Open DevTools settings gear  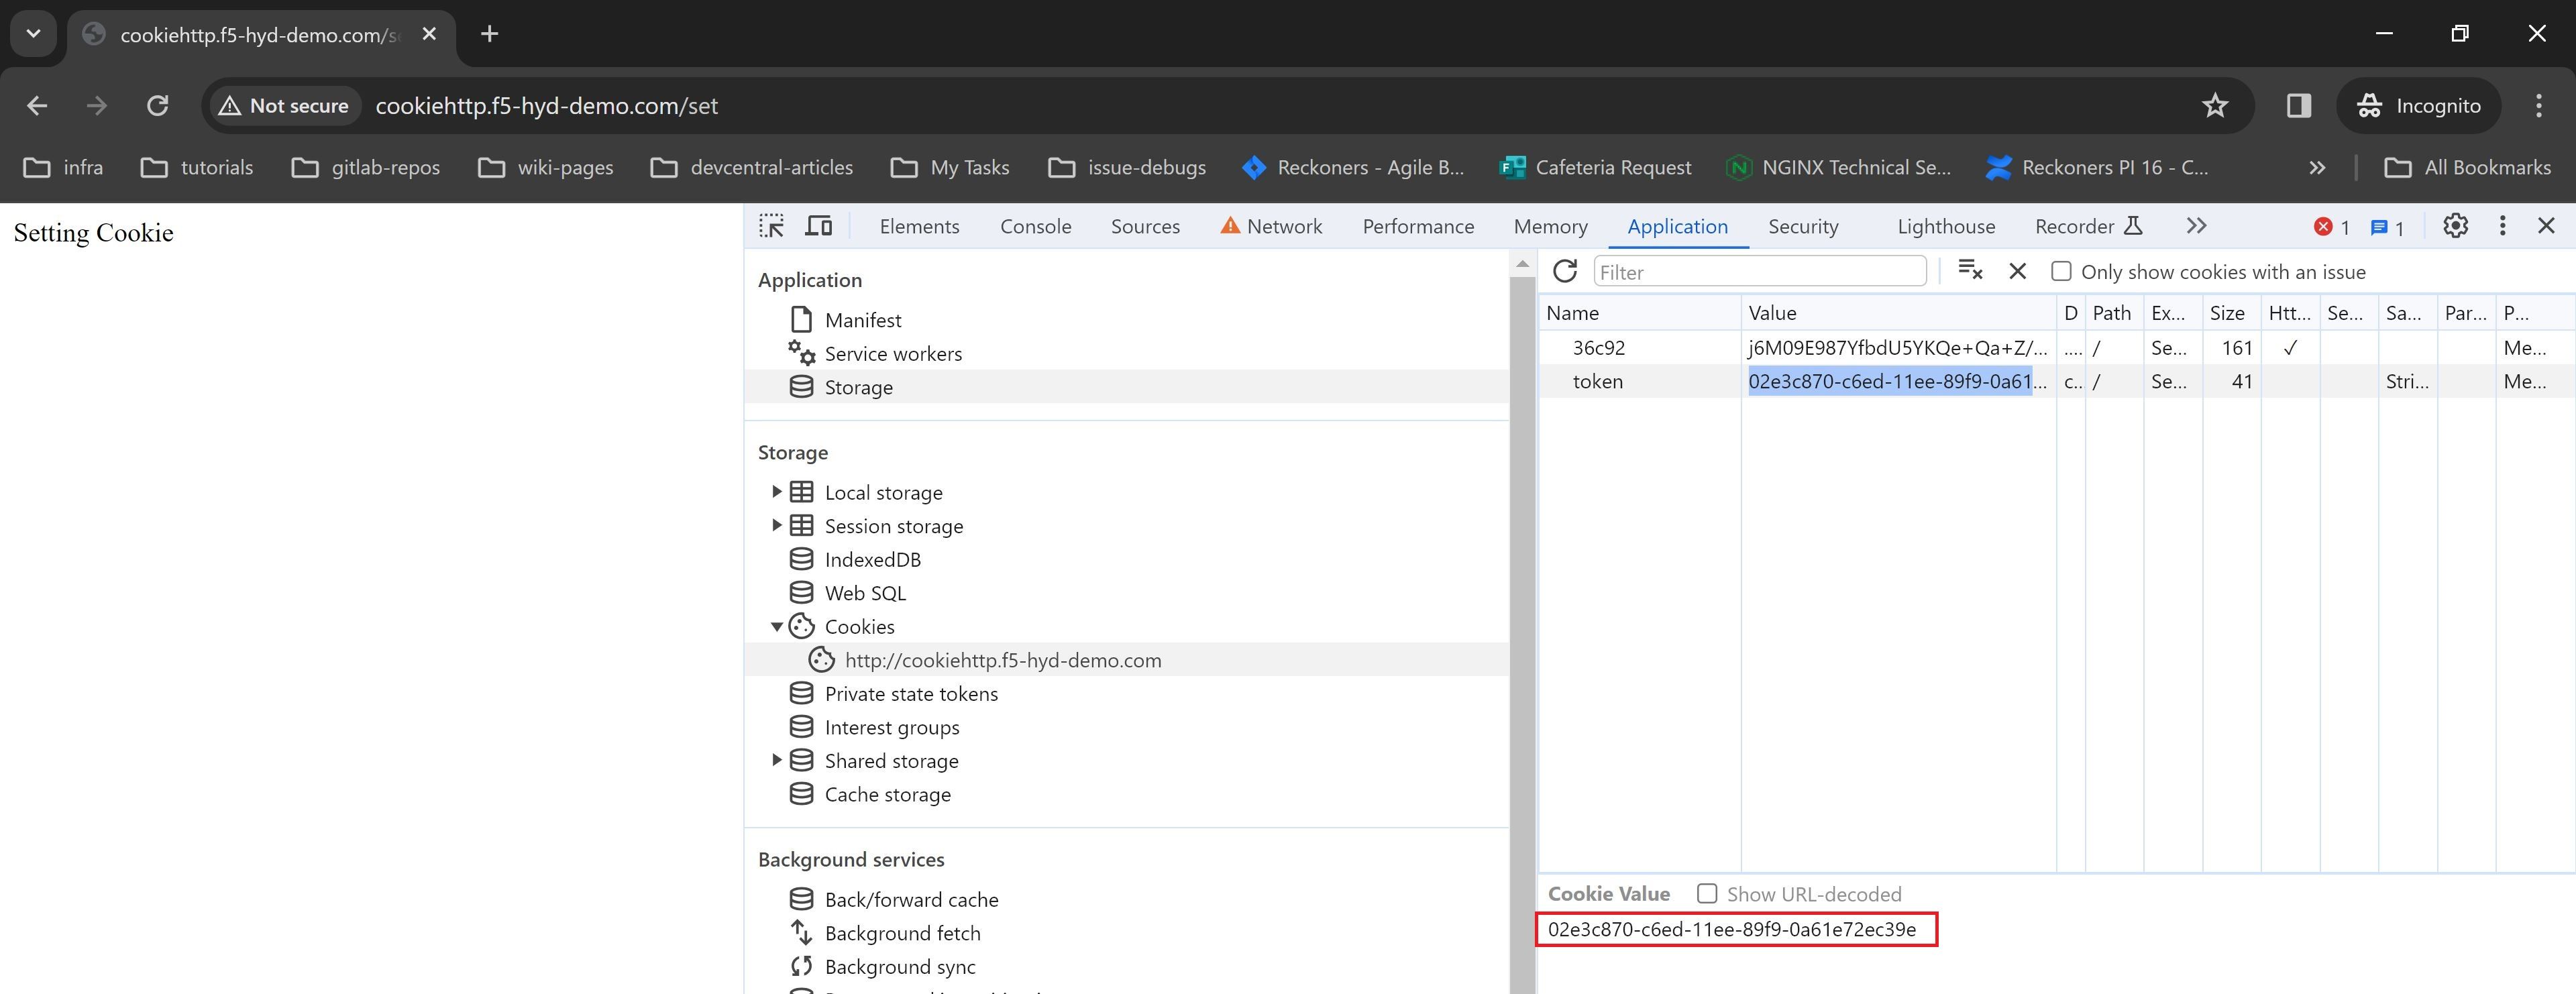coord(2455,226)
